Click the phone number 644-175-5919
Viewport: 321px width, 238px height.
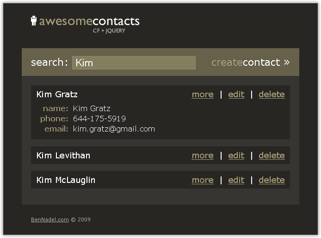point(99,119)
